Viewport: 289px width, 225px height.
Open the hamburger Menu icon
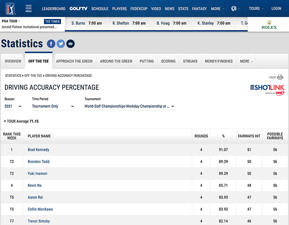[x=29, y=8]
